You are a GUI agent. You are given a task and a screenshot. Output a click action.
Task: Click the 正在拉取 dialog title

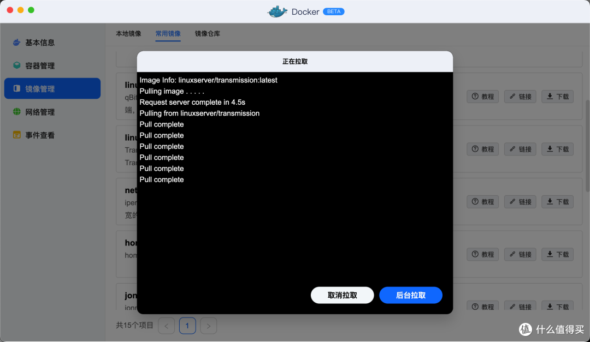pos(295,62)
